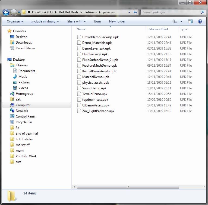
Task: Open the recent pages dropdown arrow
Action: (19, 12)
